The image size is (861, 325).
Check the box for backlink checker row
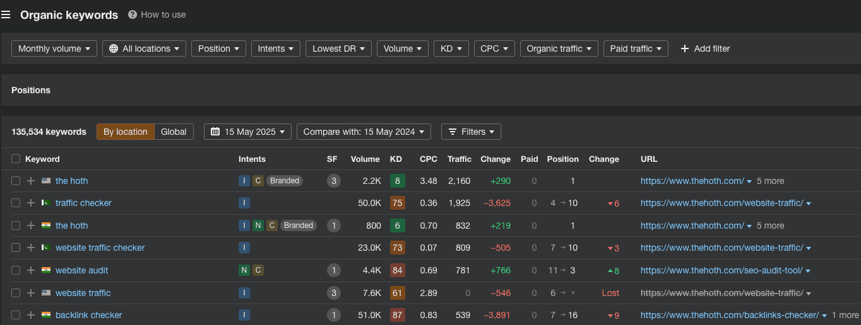coord(16,315)
